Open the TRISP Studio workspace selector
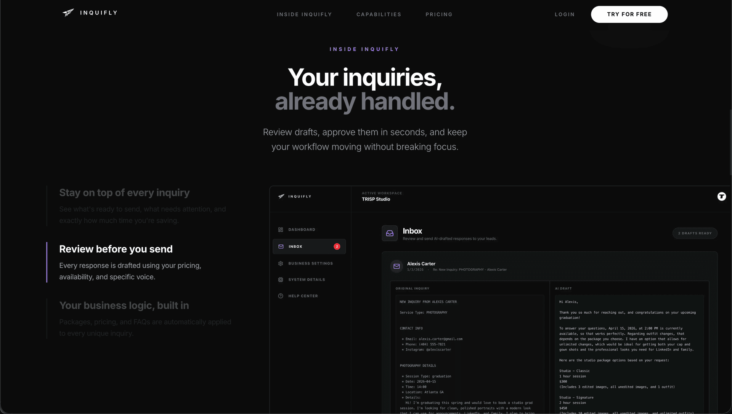This screenshot has height=414, width=732. pyautogui.click(x=376, y=199)
